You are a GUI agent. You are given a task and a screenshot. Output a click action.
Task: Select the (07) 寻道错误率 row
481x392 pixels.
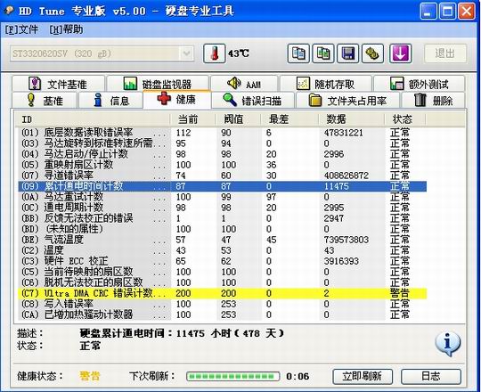(223, 176)
